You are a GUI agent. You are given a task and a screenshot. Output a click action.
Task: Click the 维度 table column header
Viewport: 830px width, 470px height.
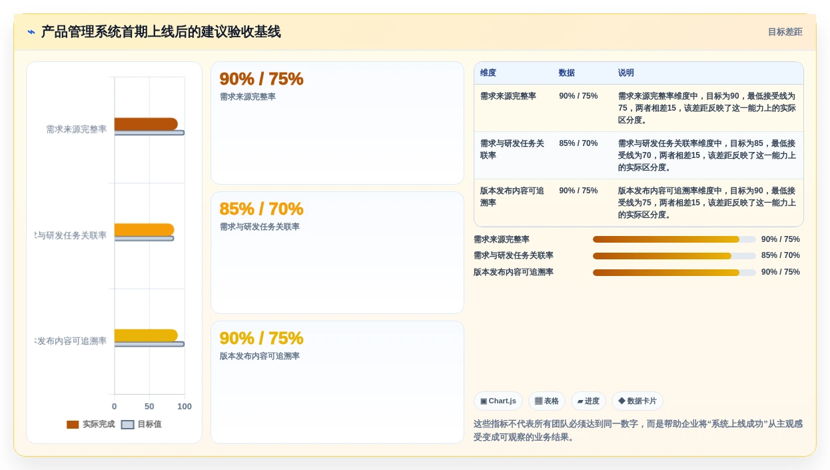488,73
